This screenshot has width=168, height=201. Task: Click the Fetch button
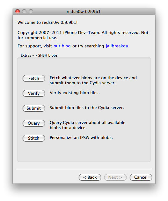pyautogui.click(x=34, y=78)
